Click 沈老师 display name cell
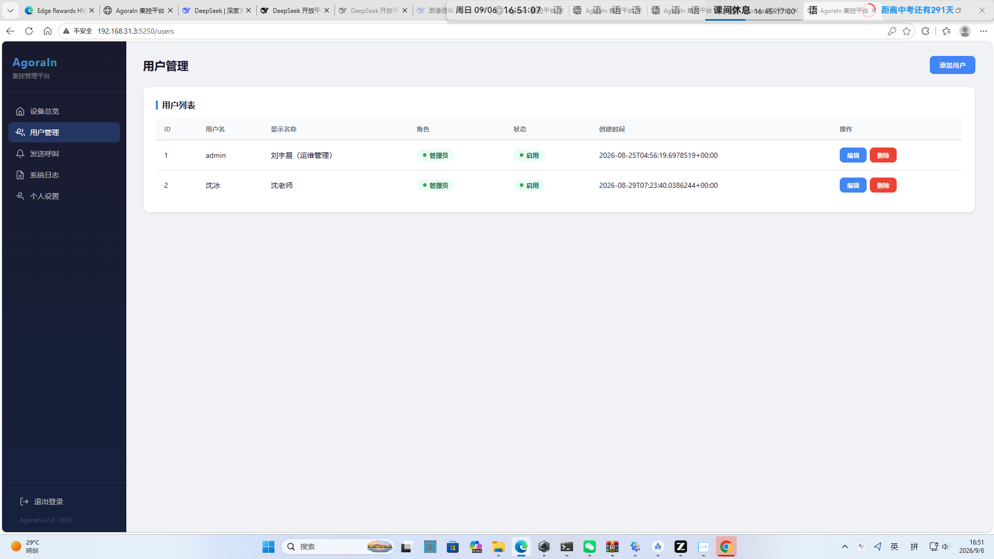Viewport: 994px width, 559px height. tap(282, 185)
